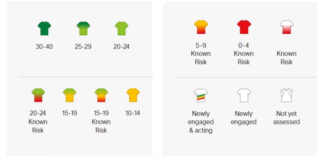The height and width of the screenshot is (159, 323).
Task: Click the light green 20-24 shirt
Action: 122,28
